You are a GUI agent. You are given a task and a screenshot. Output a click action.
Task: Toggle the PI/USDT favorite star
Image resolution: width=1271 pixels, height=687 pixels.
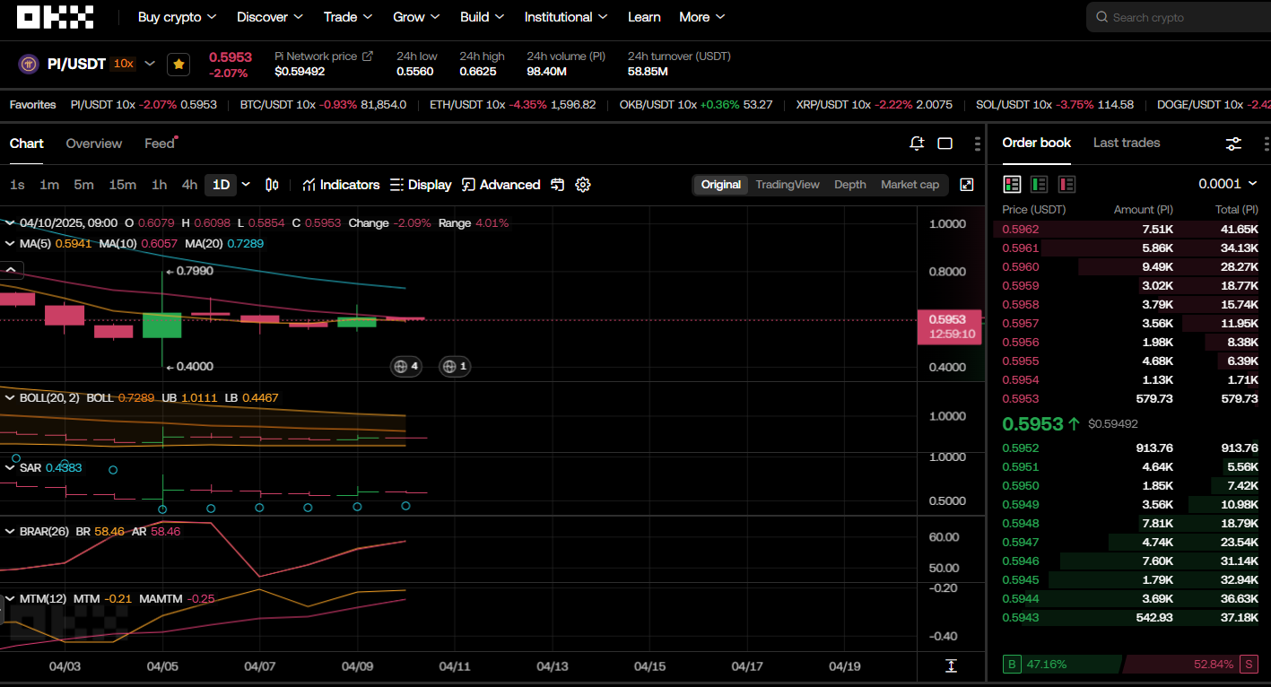[178, 64]
